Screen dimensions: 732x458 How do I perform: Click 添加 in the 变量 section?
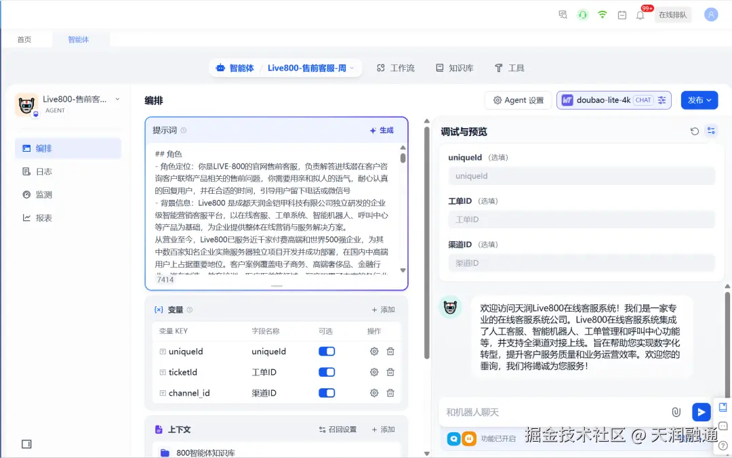pyautogui.click(x=383, y=310)
